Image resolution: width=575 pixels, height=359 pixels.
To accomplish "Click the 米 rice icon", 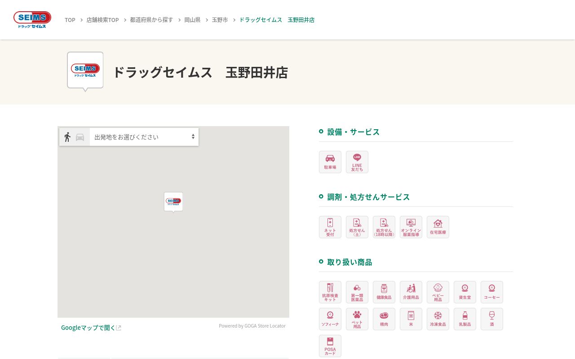I will coord(411,319).
